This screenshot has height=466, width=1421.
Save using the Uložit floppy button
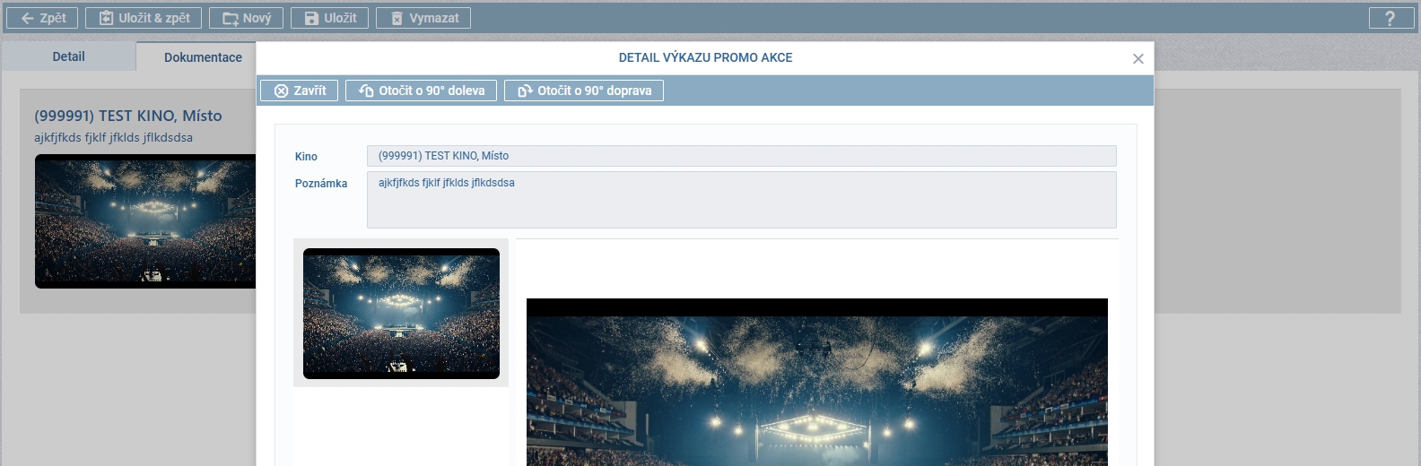329,18
